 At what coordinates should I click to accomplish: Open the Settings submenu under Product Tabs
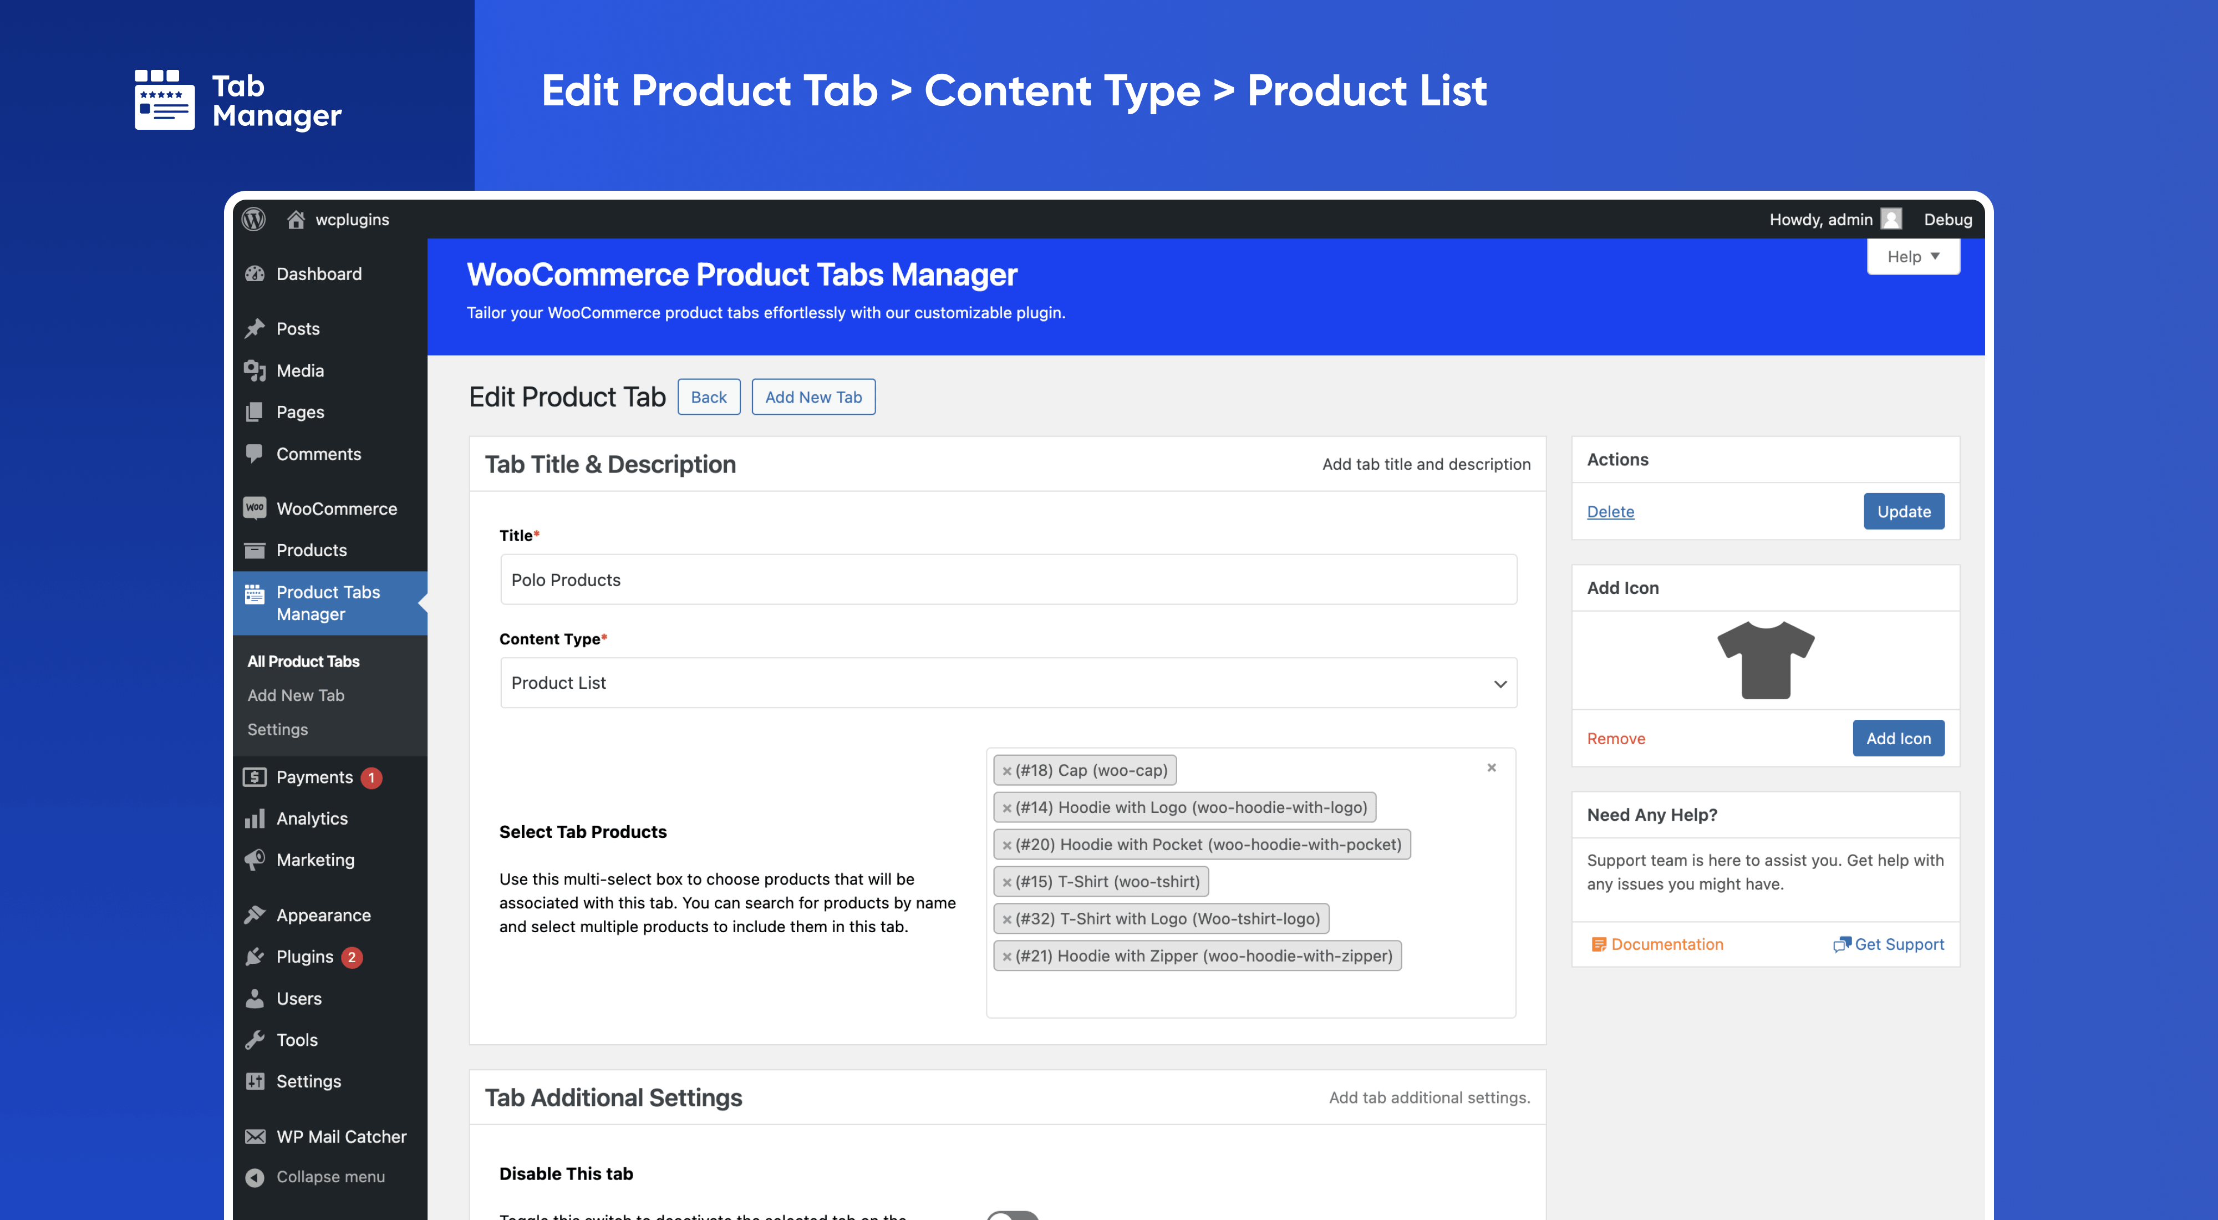pyautogui.click(x=277, y=729)
